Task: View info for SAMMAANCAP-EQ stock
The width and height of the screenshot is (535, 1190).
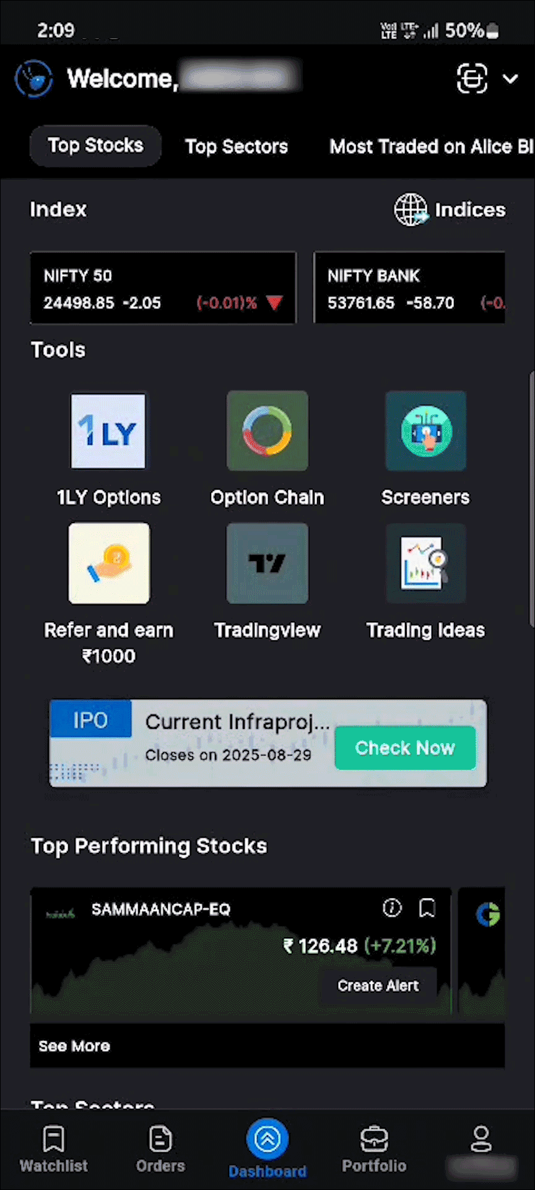Action: click(x=392, y=908)
